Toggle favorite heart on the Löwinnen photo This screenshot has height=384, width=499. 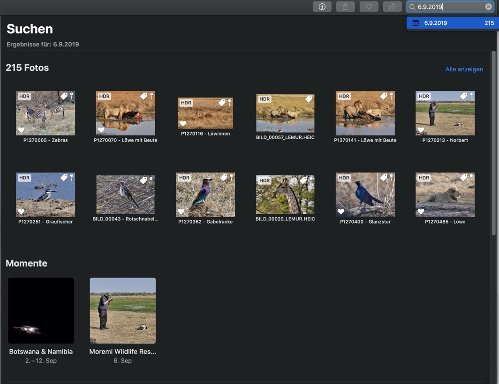[x=183, y=123]
